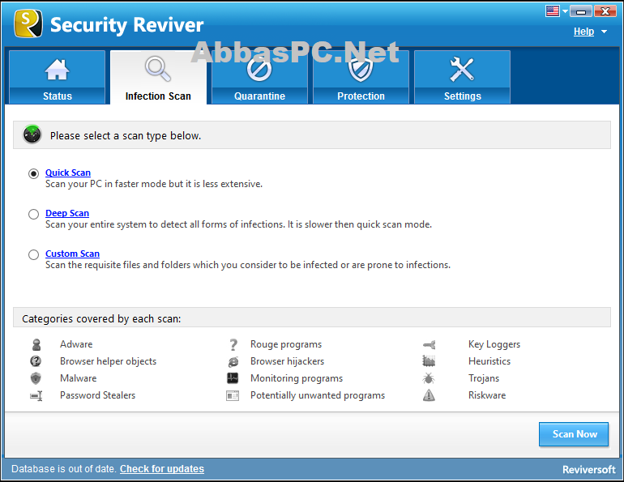Screen dimensions: 624x482
Task: Click the US flag language icon
Action: [x=553, y=11]
